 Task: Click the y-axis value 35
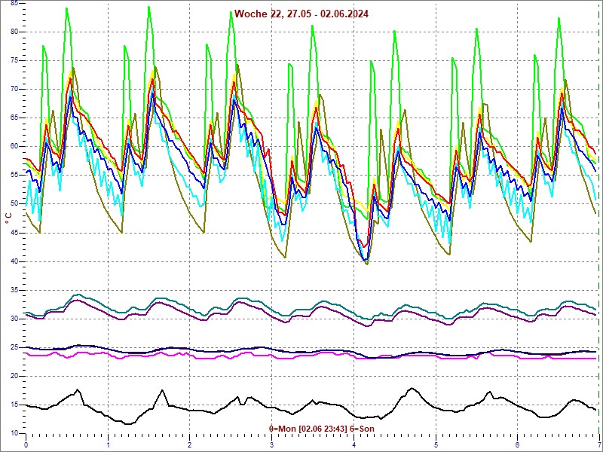14,290
